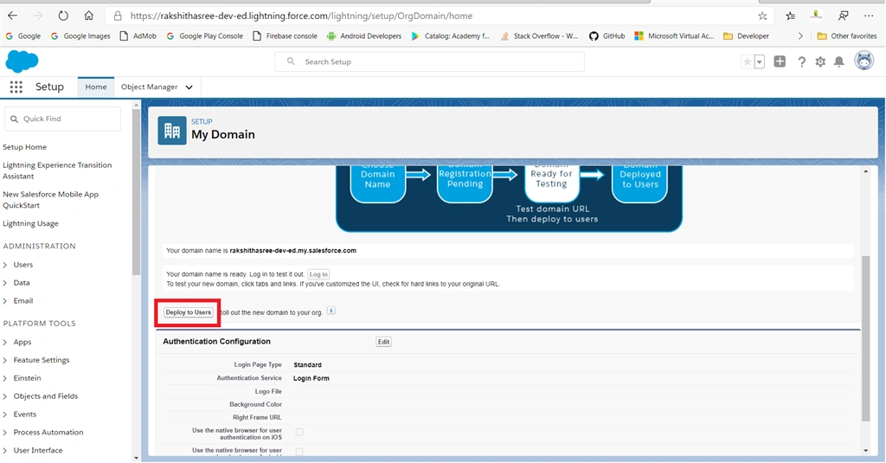Open Lightning Experience Transition Assistant
The width and height of the screenshot is (886, 463).
(x=58, y=170)
